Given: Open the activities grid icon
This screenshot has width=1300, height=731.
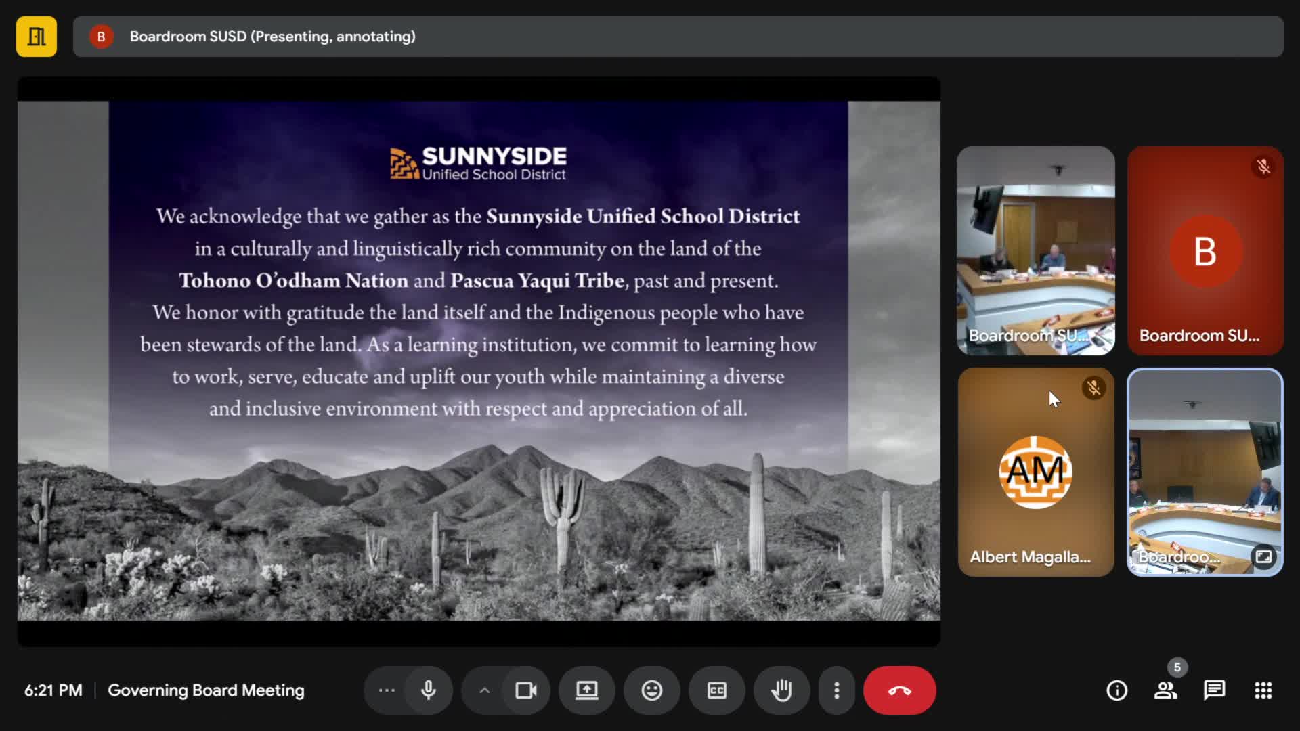Looking at the screenshot, I should tap(1263, 690).
